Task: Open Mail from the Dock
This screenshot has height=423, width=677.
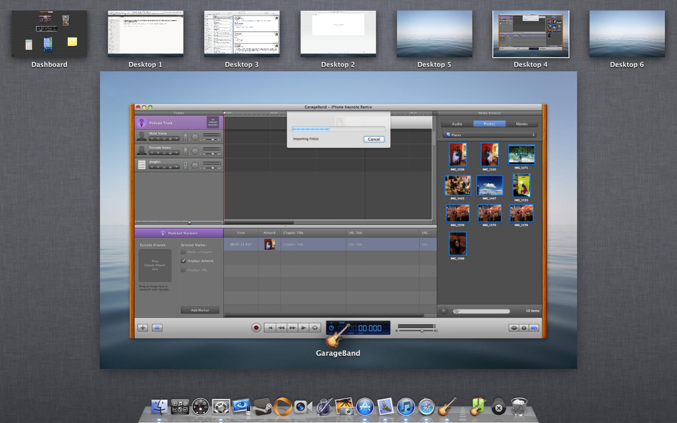Action: pyautogui.click(x=385, y=407)
